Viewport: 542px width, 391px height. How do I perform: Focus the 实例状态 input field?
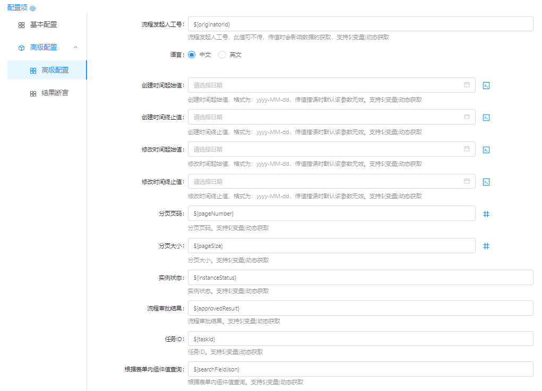pos(360,278)
